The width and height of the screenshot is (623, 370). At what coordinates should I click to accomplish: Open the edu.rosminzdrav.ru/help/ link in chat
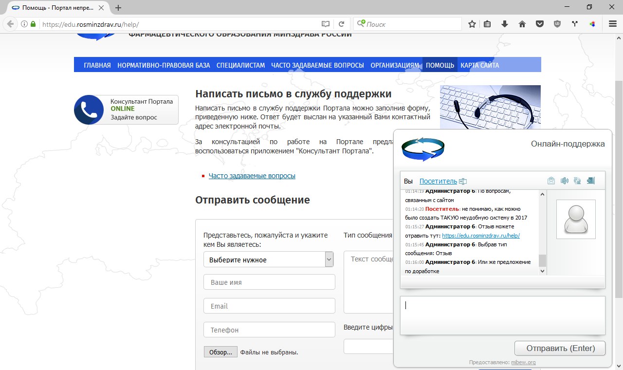(481, 236)
